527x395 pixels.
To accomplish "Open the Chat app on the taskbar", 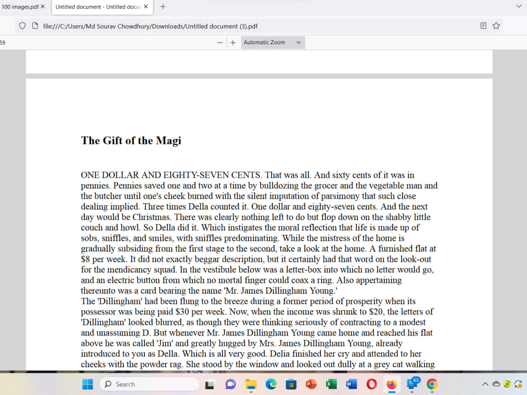I will 230,384.
